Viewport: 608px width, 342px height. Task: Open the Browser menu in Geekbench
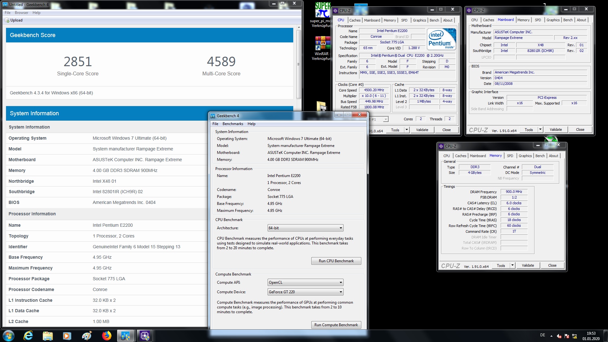[x=22, y=13]
